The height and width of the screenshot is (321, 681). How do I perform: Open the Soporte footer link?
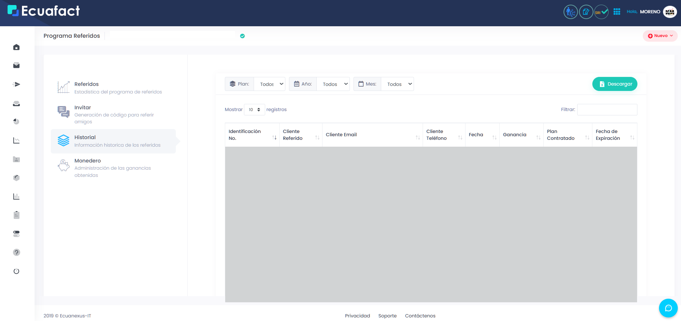tap(387, 316)
